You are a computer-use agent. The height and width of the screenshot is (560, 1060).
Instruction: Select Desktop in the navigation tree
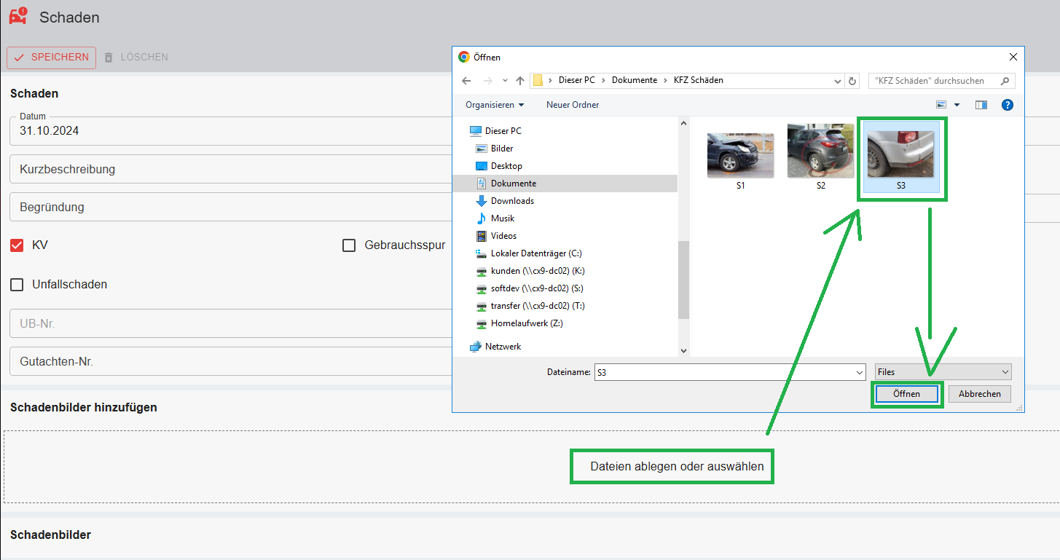click(x=506, y=166)
